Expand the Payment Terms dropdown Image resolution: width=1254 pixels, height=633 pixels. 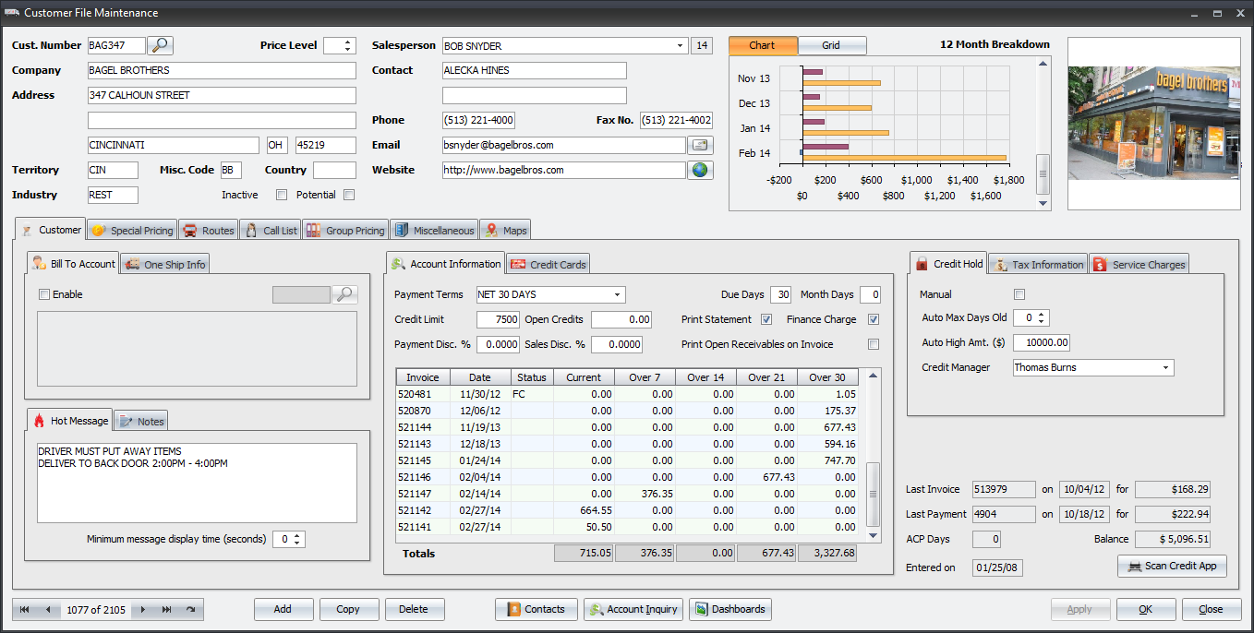tap(617, 294)
